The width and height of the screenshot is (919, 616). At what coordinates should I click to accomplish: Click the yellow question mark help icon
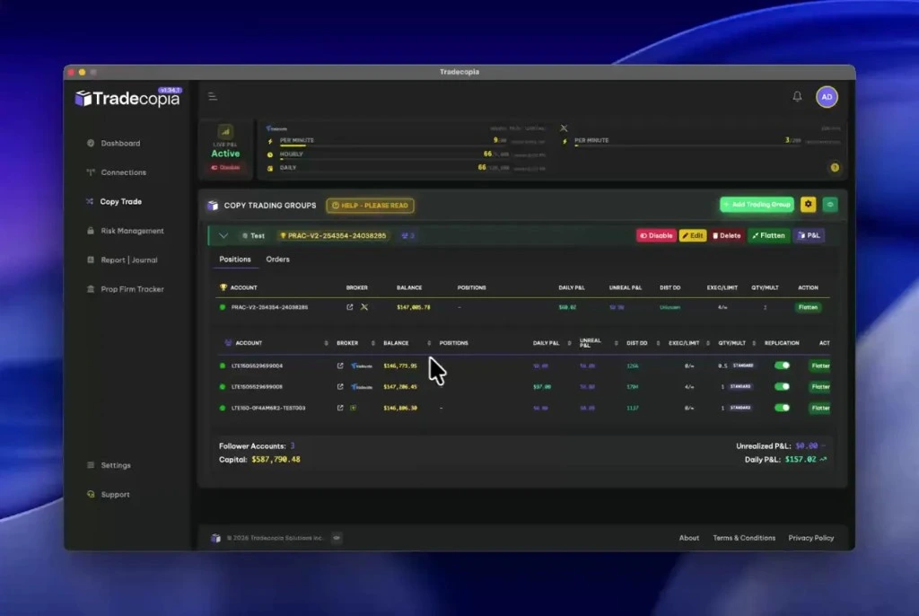pyautogui.click(x=835, y=168)
